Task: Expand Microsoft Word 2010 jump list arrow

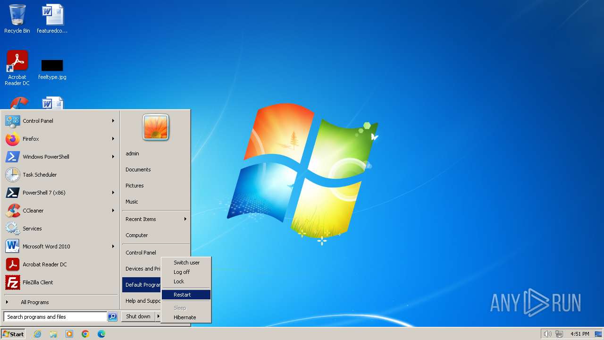Action: click(x=113, y=246)
